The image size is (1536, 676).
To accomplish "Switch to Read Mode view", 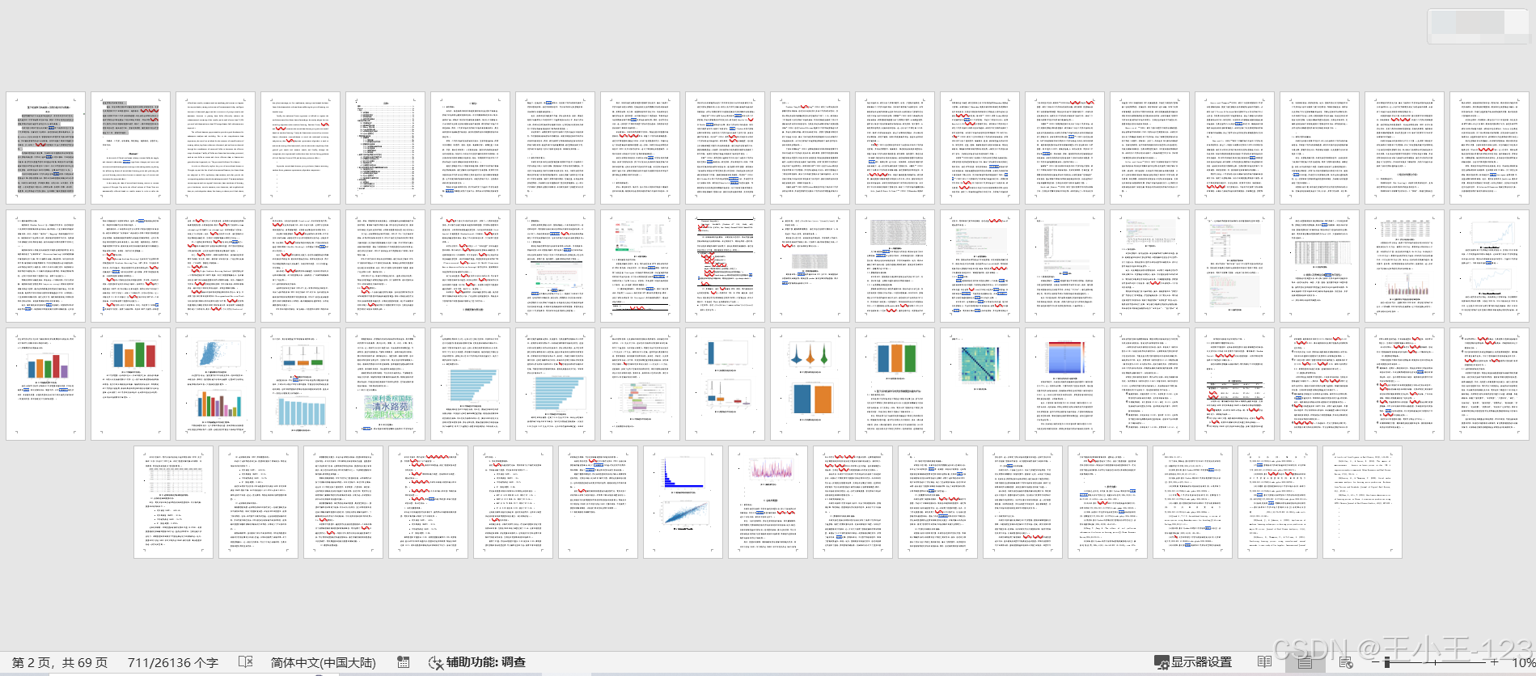I will click(x=1264, y=661).
